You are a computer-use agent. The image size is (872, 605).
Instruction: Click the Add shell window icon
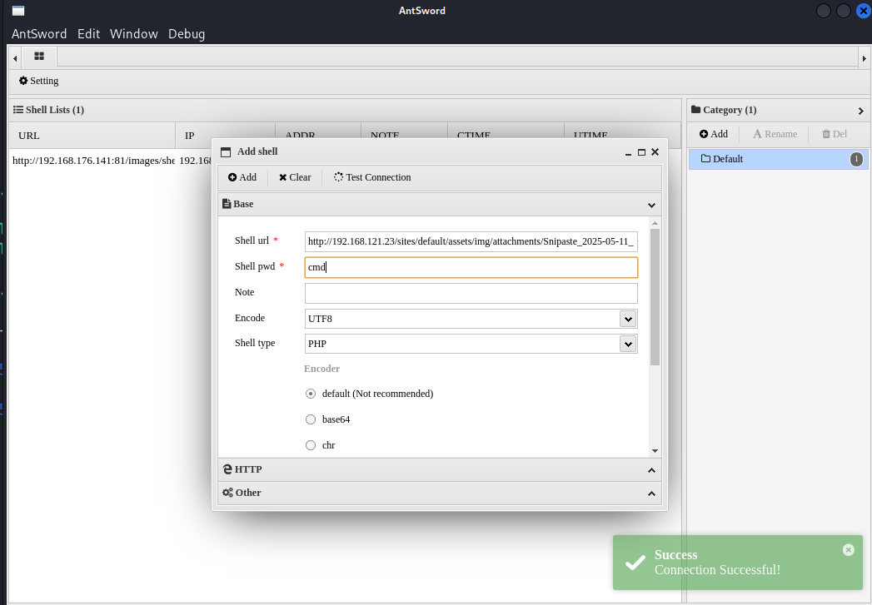coord(225,152)
